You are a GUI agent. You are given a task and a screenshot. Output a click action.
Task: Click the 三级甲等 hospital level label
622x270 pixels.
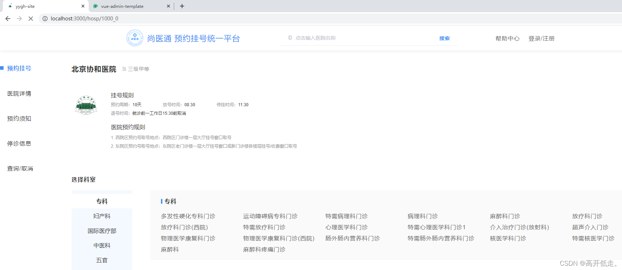138,69
